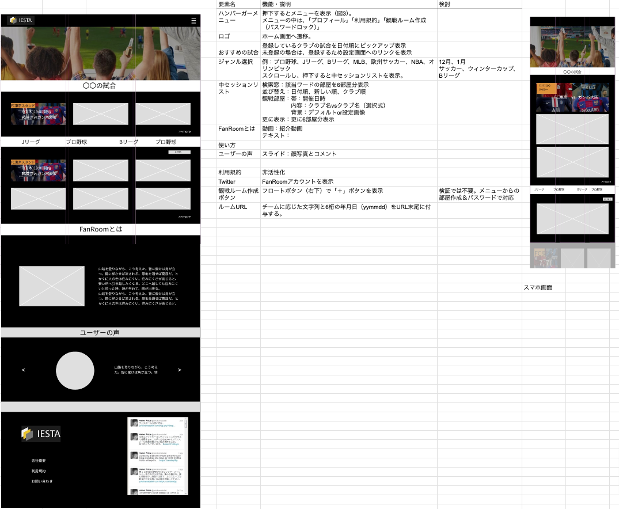Image resolution: width=619 pixels, height=509 pixels.
Task: Open FC東京 vs ガンバ大阪 card in mobile mockup
Action: pyautogui.click(x=572, y=97)
